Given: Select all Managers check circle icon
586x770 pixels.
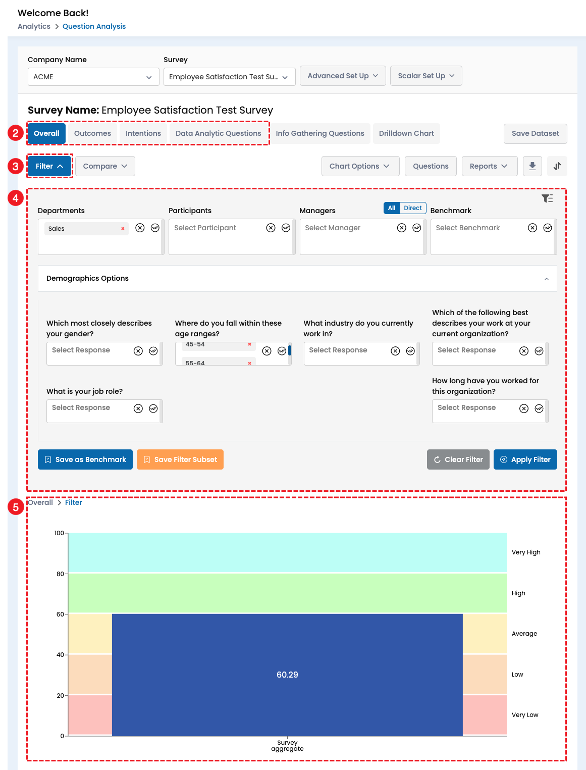Looking at the screenshot, I should pyautogui.click(x=417, y=228).
